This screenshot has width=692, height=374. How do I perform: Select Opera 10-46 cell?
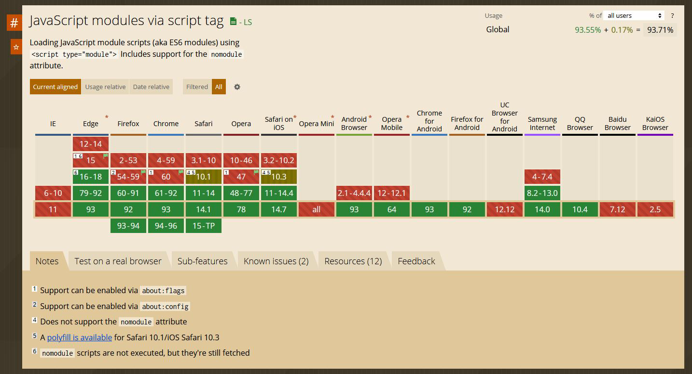(241, 160)
